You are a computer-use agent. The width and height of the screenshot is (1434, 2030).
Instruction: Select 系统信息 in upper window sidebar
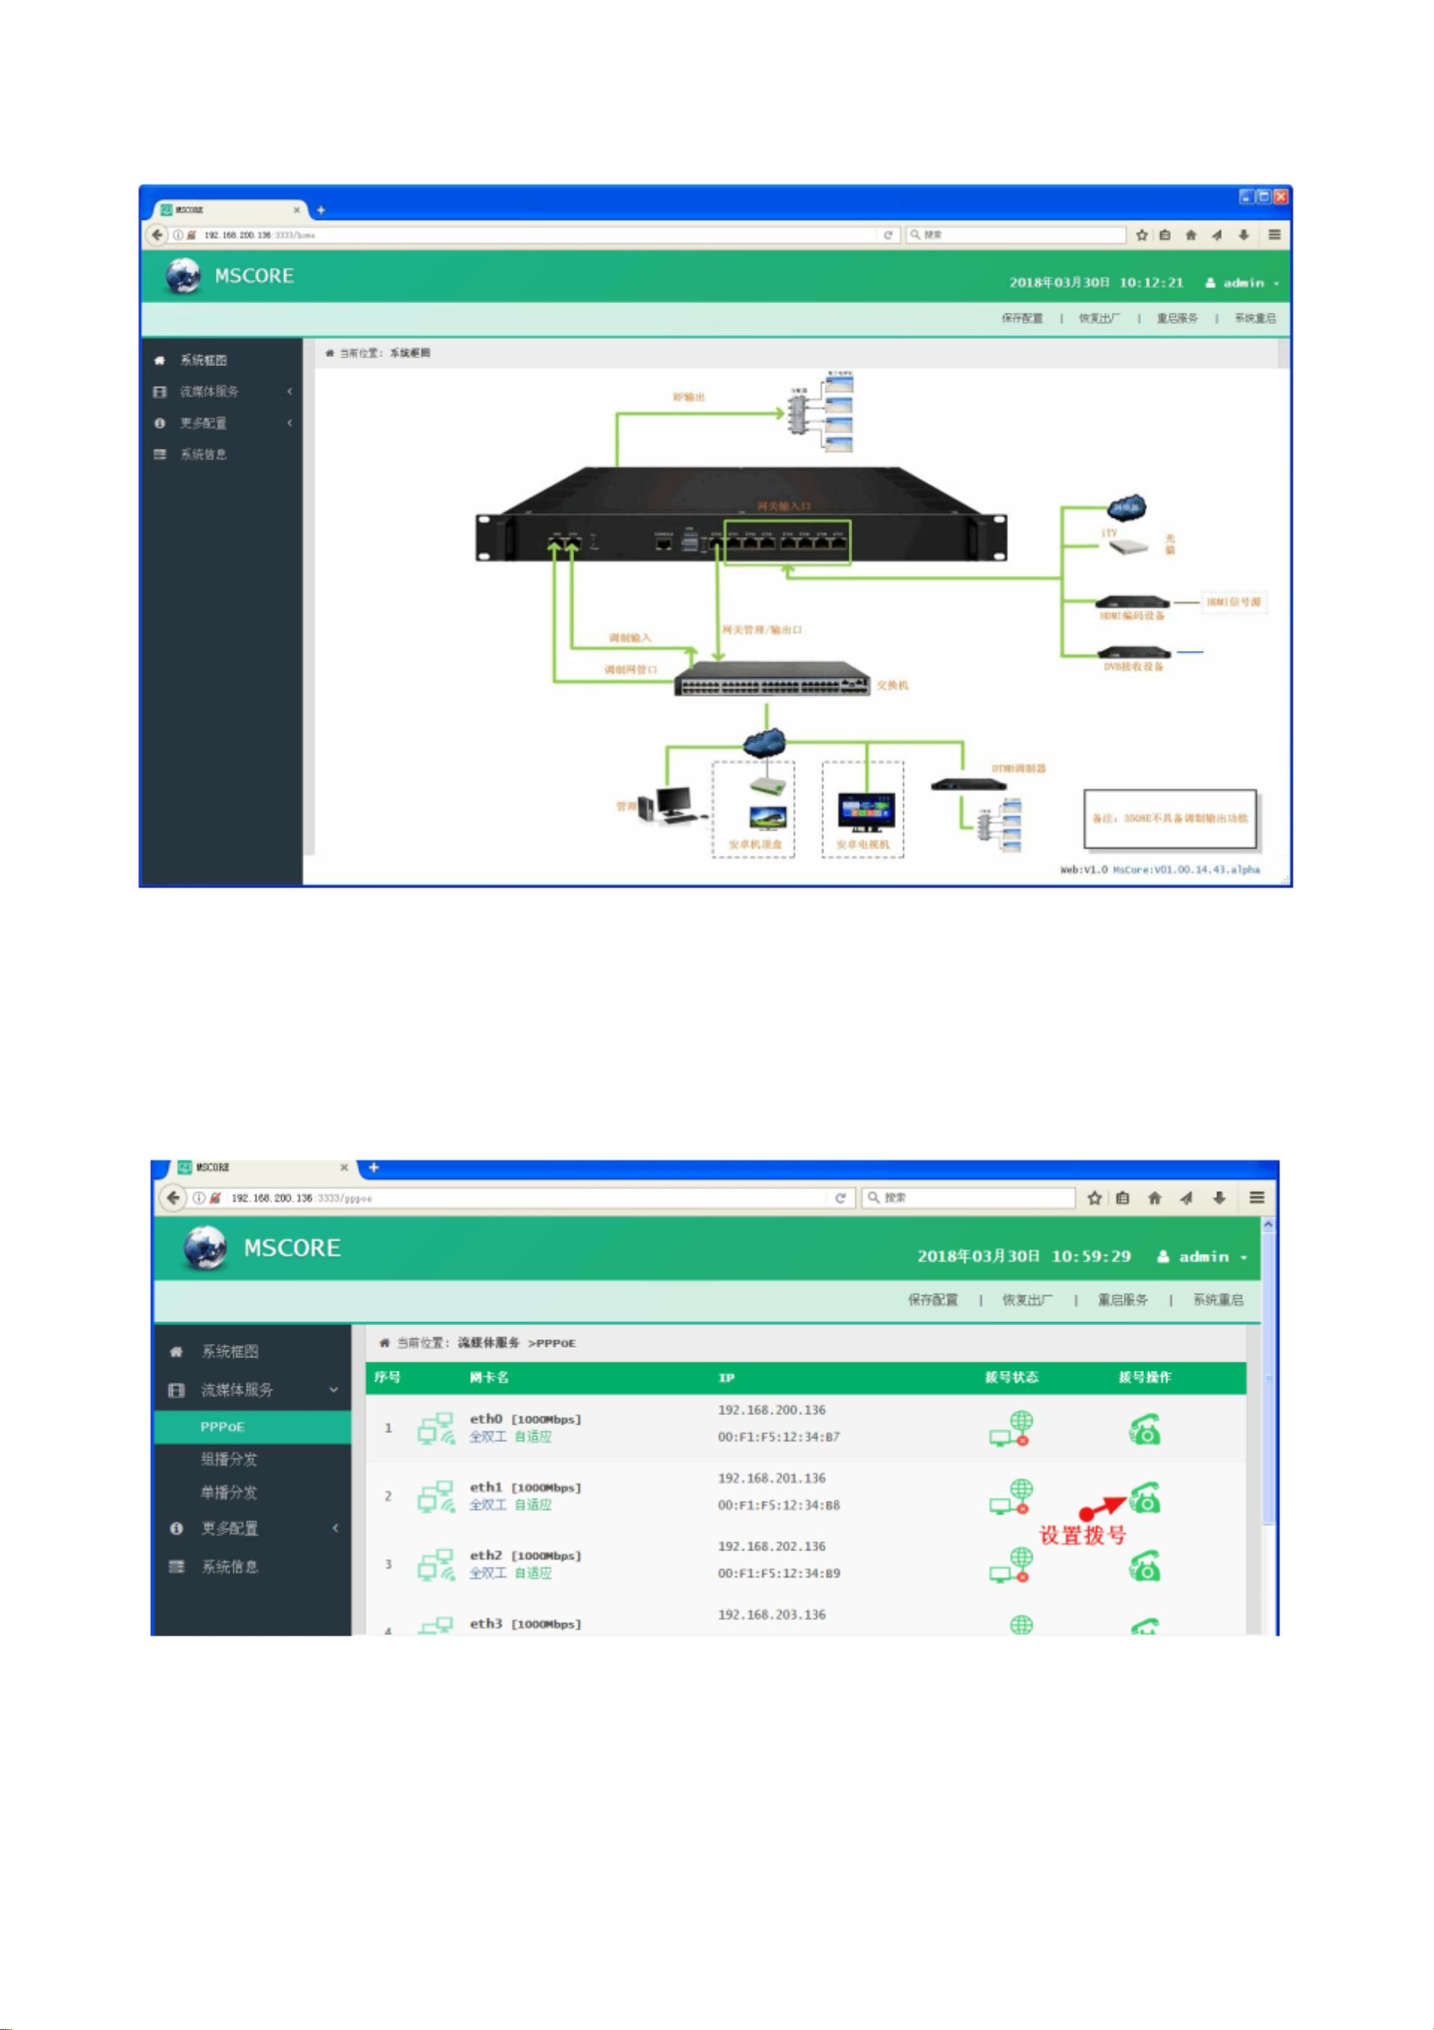pos(203,454)
